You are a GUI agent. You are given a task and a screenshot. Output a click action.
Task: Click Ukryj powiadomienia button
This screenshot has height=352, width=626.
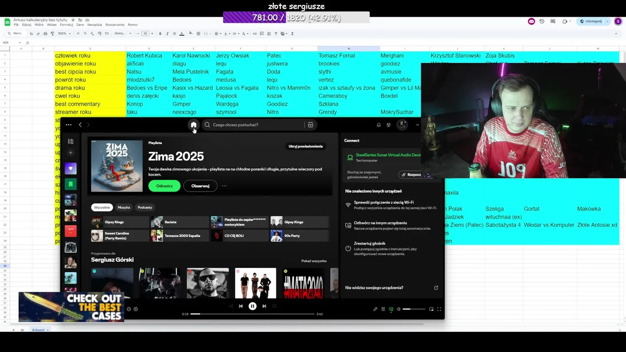pyautogui.click(x=306, y=146)
